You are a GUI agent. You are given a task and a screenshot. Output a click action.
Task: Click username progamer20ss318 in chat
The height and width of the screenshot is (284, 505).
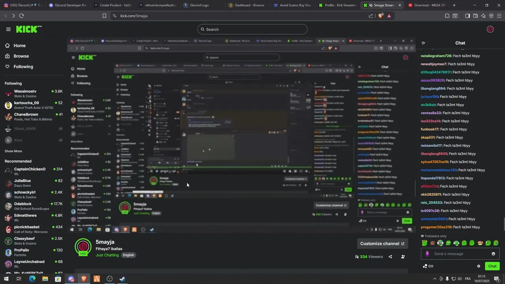(436, 227)
